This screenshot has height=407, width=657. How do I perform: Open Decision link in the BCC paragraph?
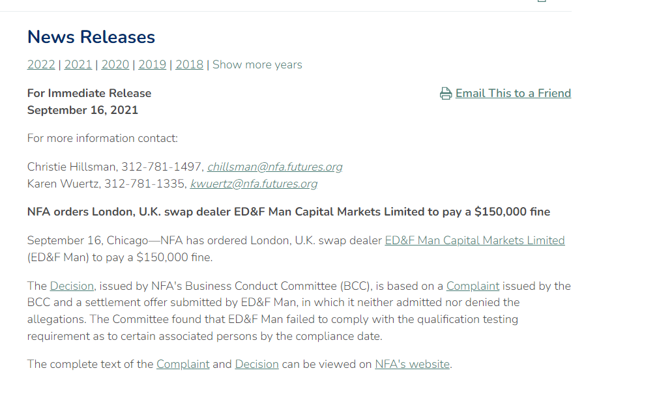(72, 286)
